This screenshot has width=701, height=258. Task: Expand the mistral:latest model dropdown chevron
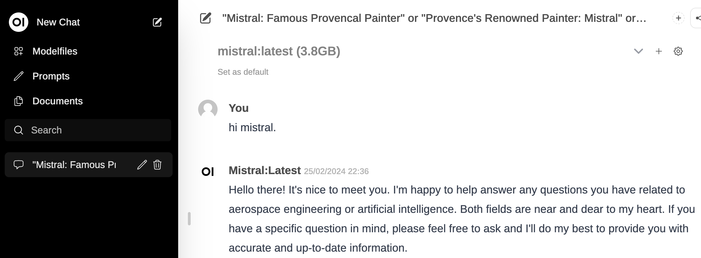point(638,51)
